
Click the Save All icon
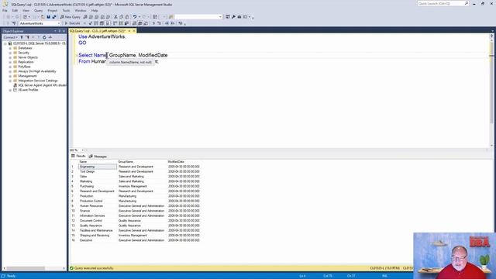(x=54, y=17)
